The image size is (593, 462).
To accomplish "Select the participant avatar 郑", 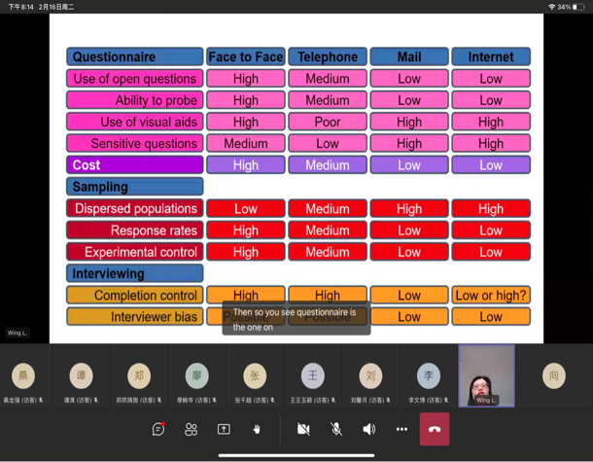I will (x=139, y=375).
